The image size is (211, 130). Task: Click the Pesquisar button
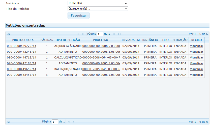(x=78, y=15)
